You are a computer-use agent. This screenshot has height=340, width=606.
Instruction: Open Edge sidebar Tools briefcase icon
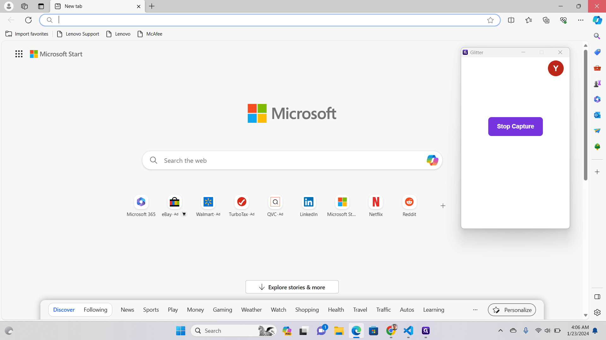597,68
